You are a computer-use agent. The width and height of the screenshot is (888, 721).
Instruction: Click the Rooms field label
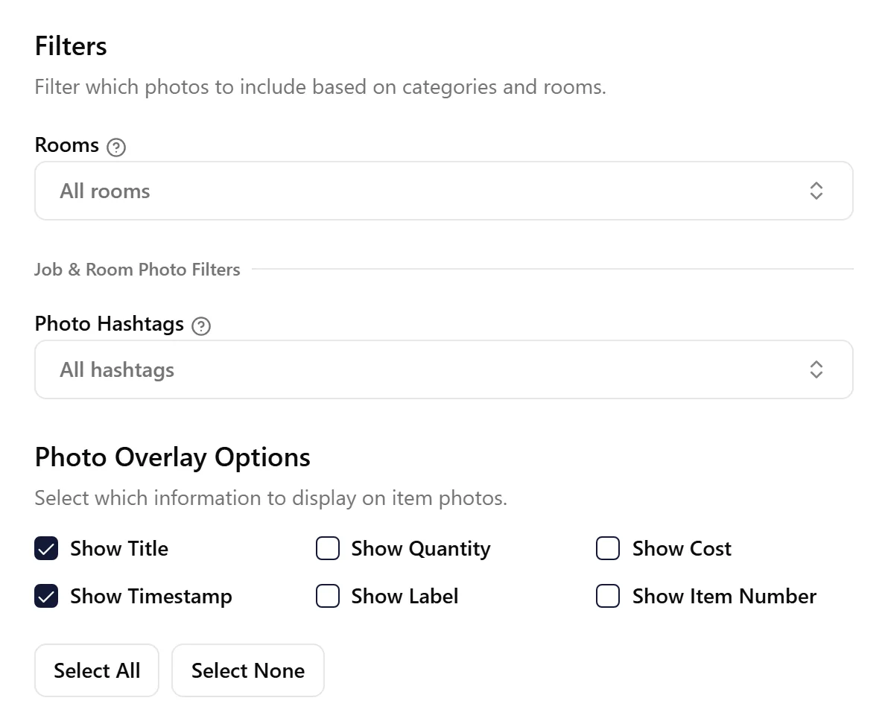pyautogui.click(x=67, y=145)
